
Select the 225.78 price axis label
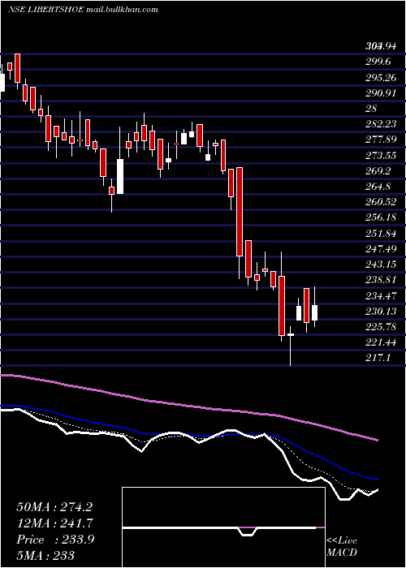[381, 327]
